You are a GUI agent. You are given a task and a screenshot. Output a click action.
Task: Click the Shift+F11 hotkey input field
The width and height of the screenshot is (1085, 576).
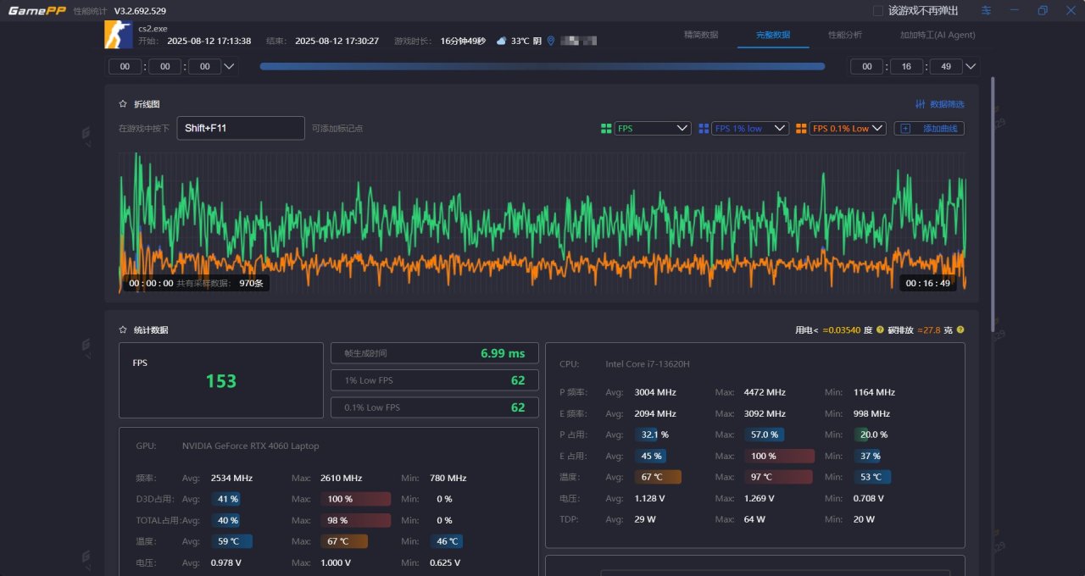240,128
